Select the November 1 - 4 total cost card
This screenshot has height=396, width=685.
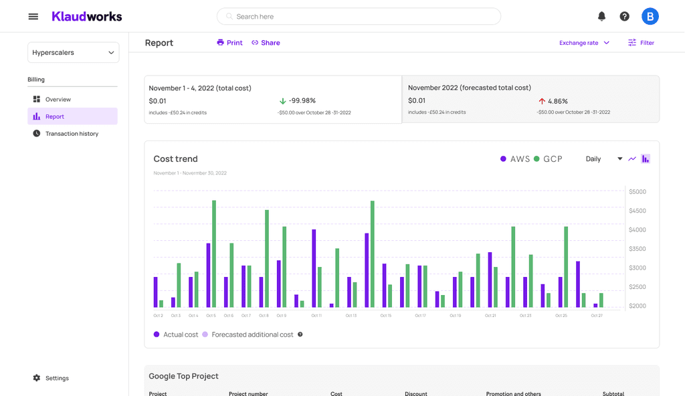coord(273,100)
